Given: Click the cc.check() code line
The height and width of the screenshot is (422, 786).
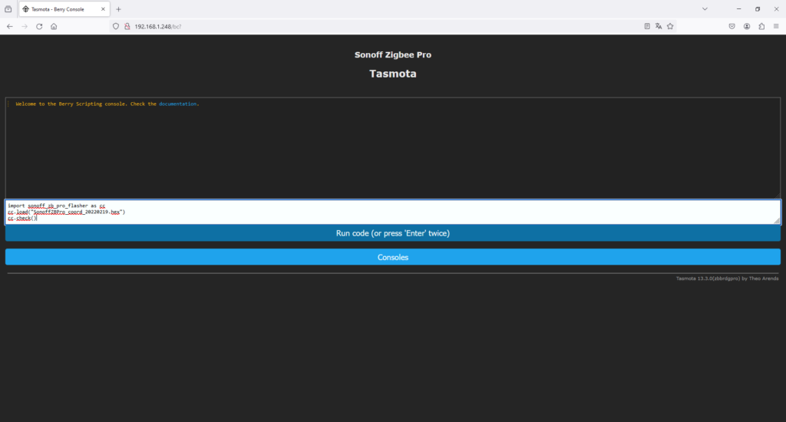Looking at the screenshot, I should click(x=22, y=219).
